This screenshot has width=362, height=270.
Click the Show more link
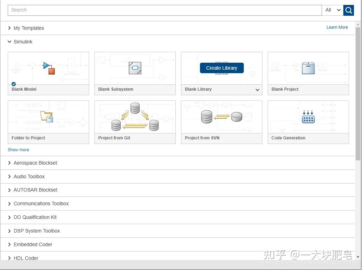[19, 150]
